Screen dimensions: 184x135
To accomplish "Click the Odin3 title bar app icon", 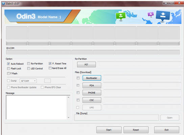I will [x=3, y=4].
